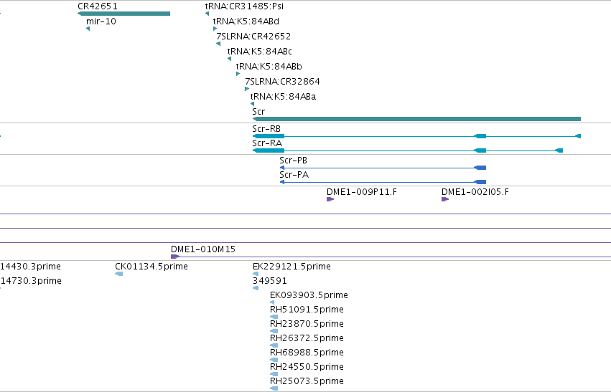Viewport: 611px width, 392px height.
Task: Select the 7SLRNA:CR42652 gene marker
Action: [218, 44]
